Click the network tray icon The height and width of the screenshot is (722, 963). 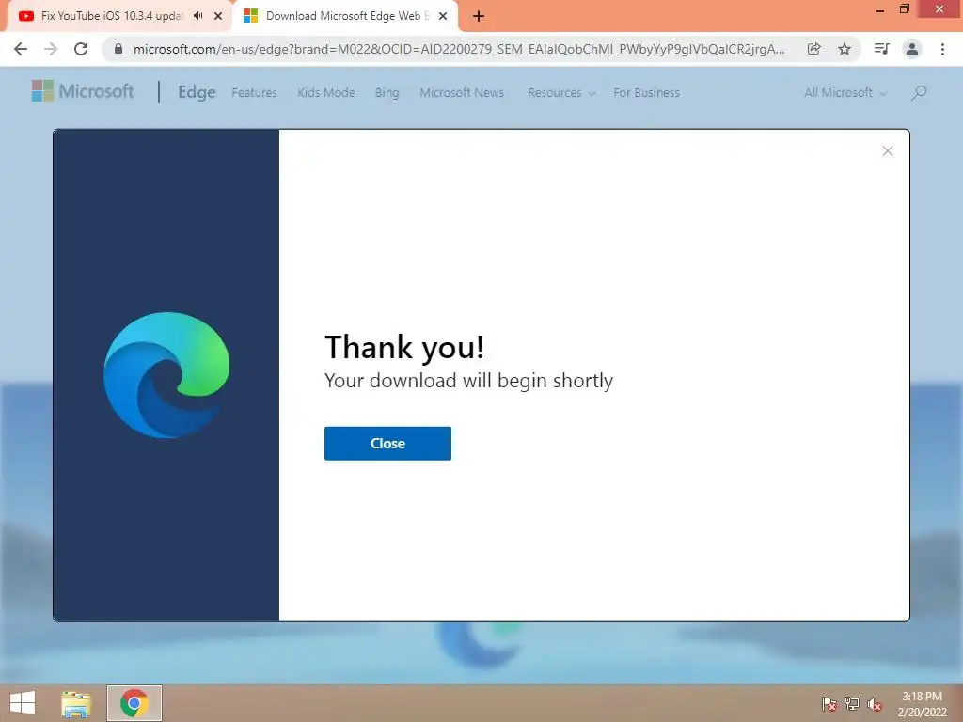coord(852,704)
